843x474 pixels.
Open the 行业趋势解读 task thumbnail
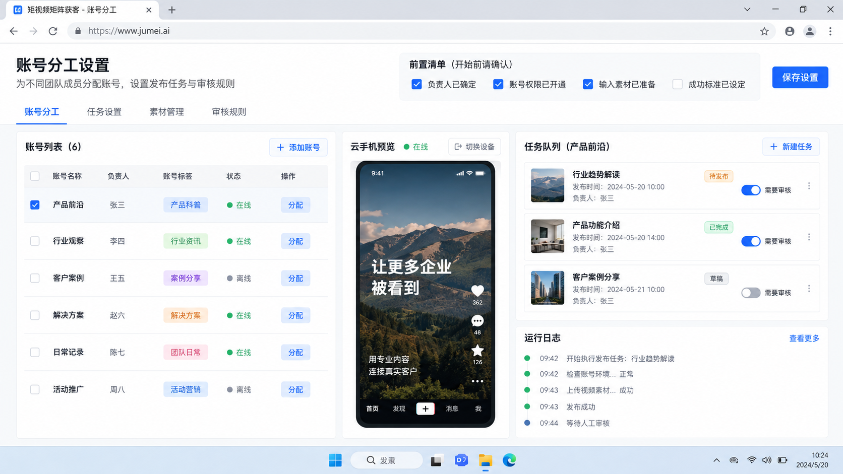[548, 185]
